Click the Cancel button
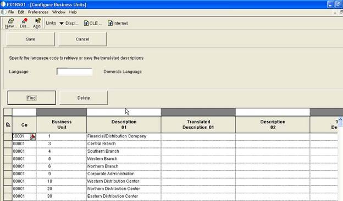Screen dimensions: 343x201 click(x=82, y=39)
